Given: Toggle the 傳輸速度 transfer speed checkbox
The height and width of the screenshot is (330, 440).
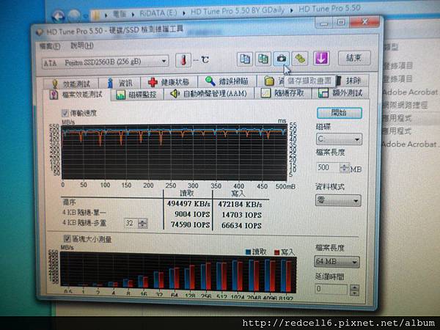Looking at the screenshot, I should (65, 114).
